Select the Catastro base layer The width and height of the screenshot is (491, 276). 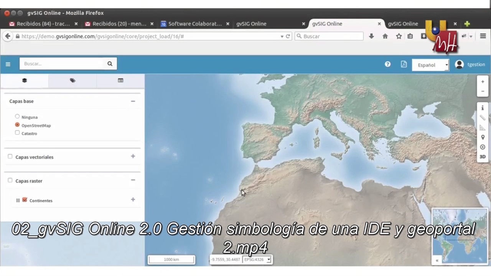[x=17, y=133]
